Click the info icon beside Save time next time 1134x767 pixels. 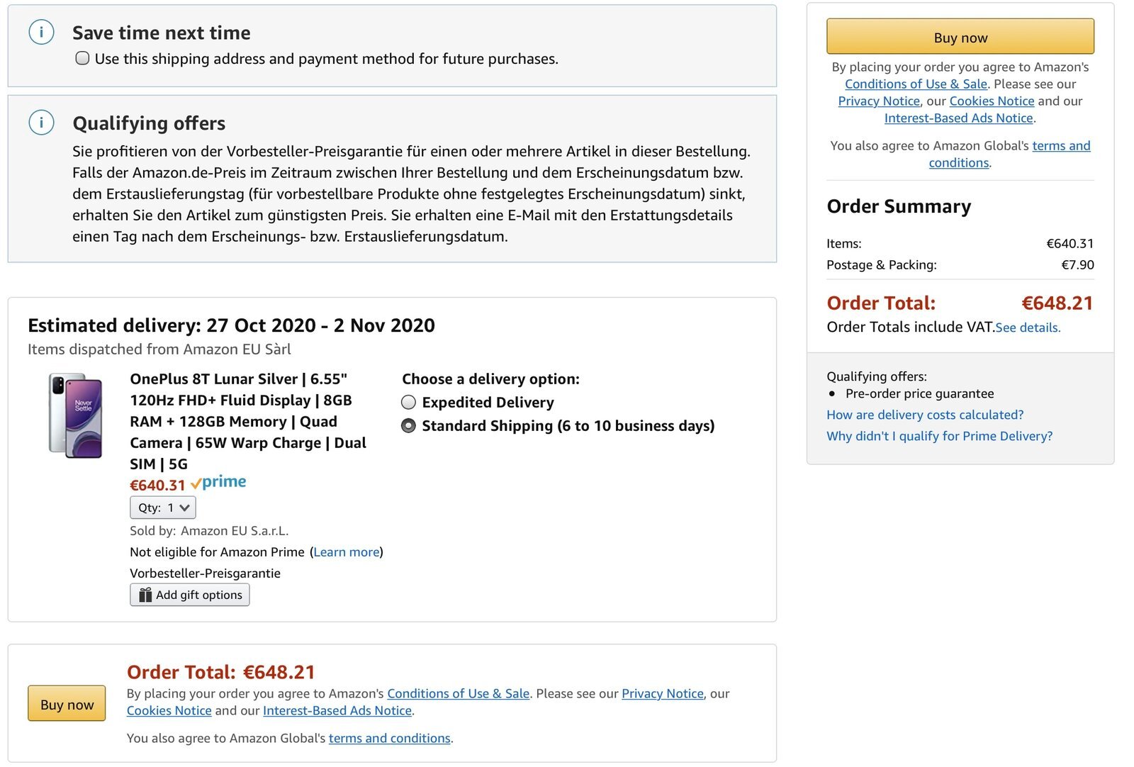pyautogui.click(x=41, y=32)
